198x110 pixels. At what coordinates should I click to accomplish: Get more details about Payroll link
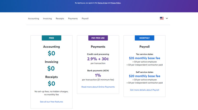[x=144, y=90]
